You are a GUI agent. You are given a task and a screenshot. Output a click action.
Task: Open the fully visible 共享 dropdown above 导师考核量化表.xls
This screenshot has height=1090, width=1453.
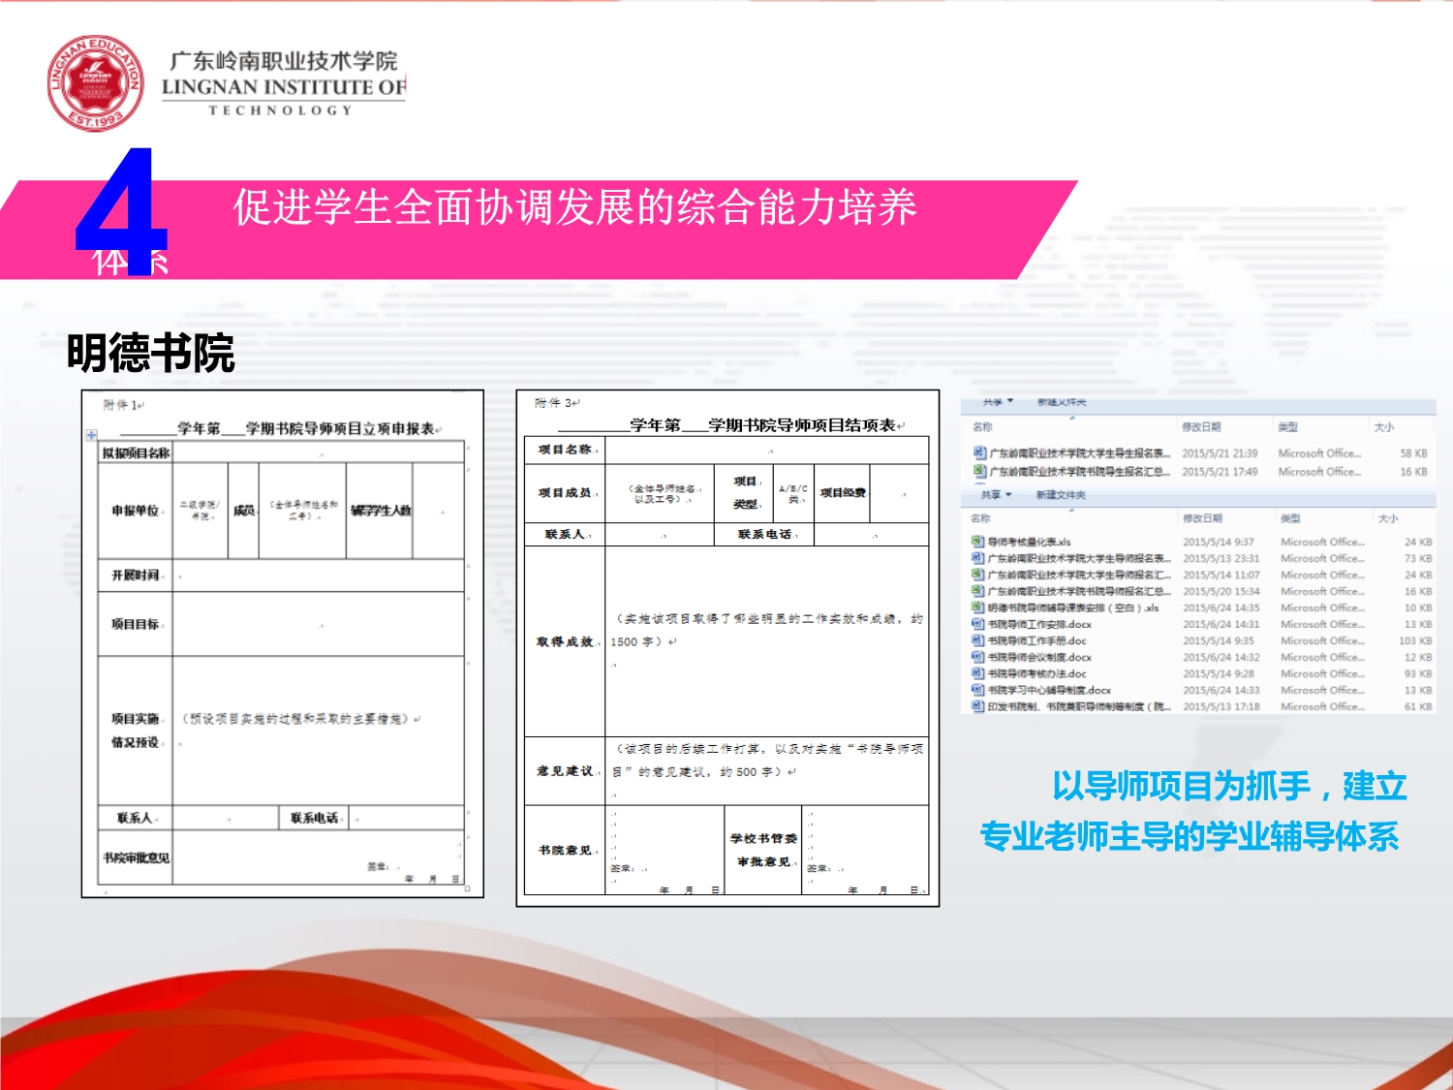997,495
